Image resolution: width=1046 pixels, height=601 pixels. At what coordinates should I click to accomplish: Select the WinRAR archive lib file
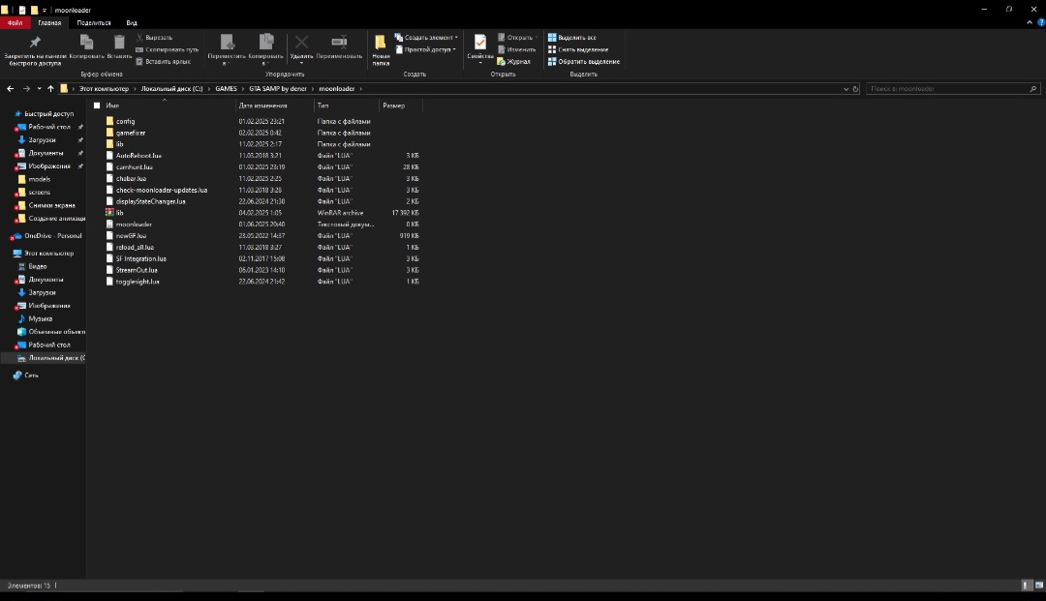click(x=120, y=213)
